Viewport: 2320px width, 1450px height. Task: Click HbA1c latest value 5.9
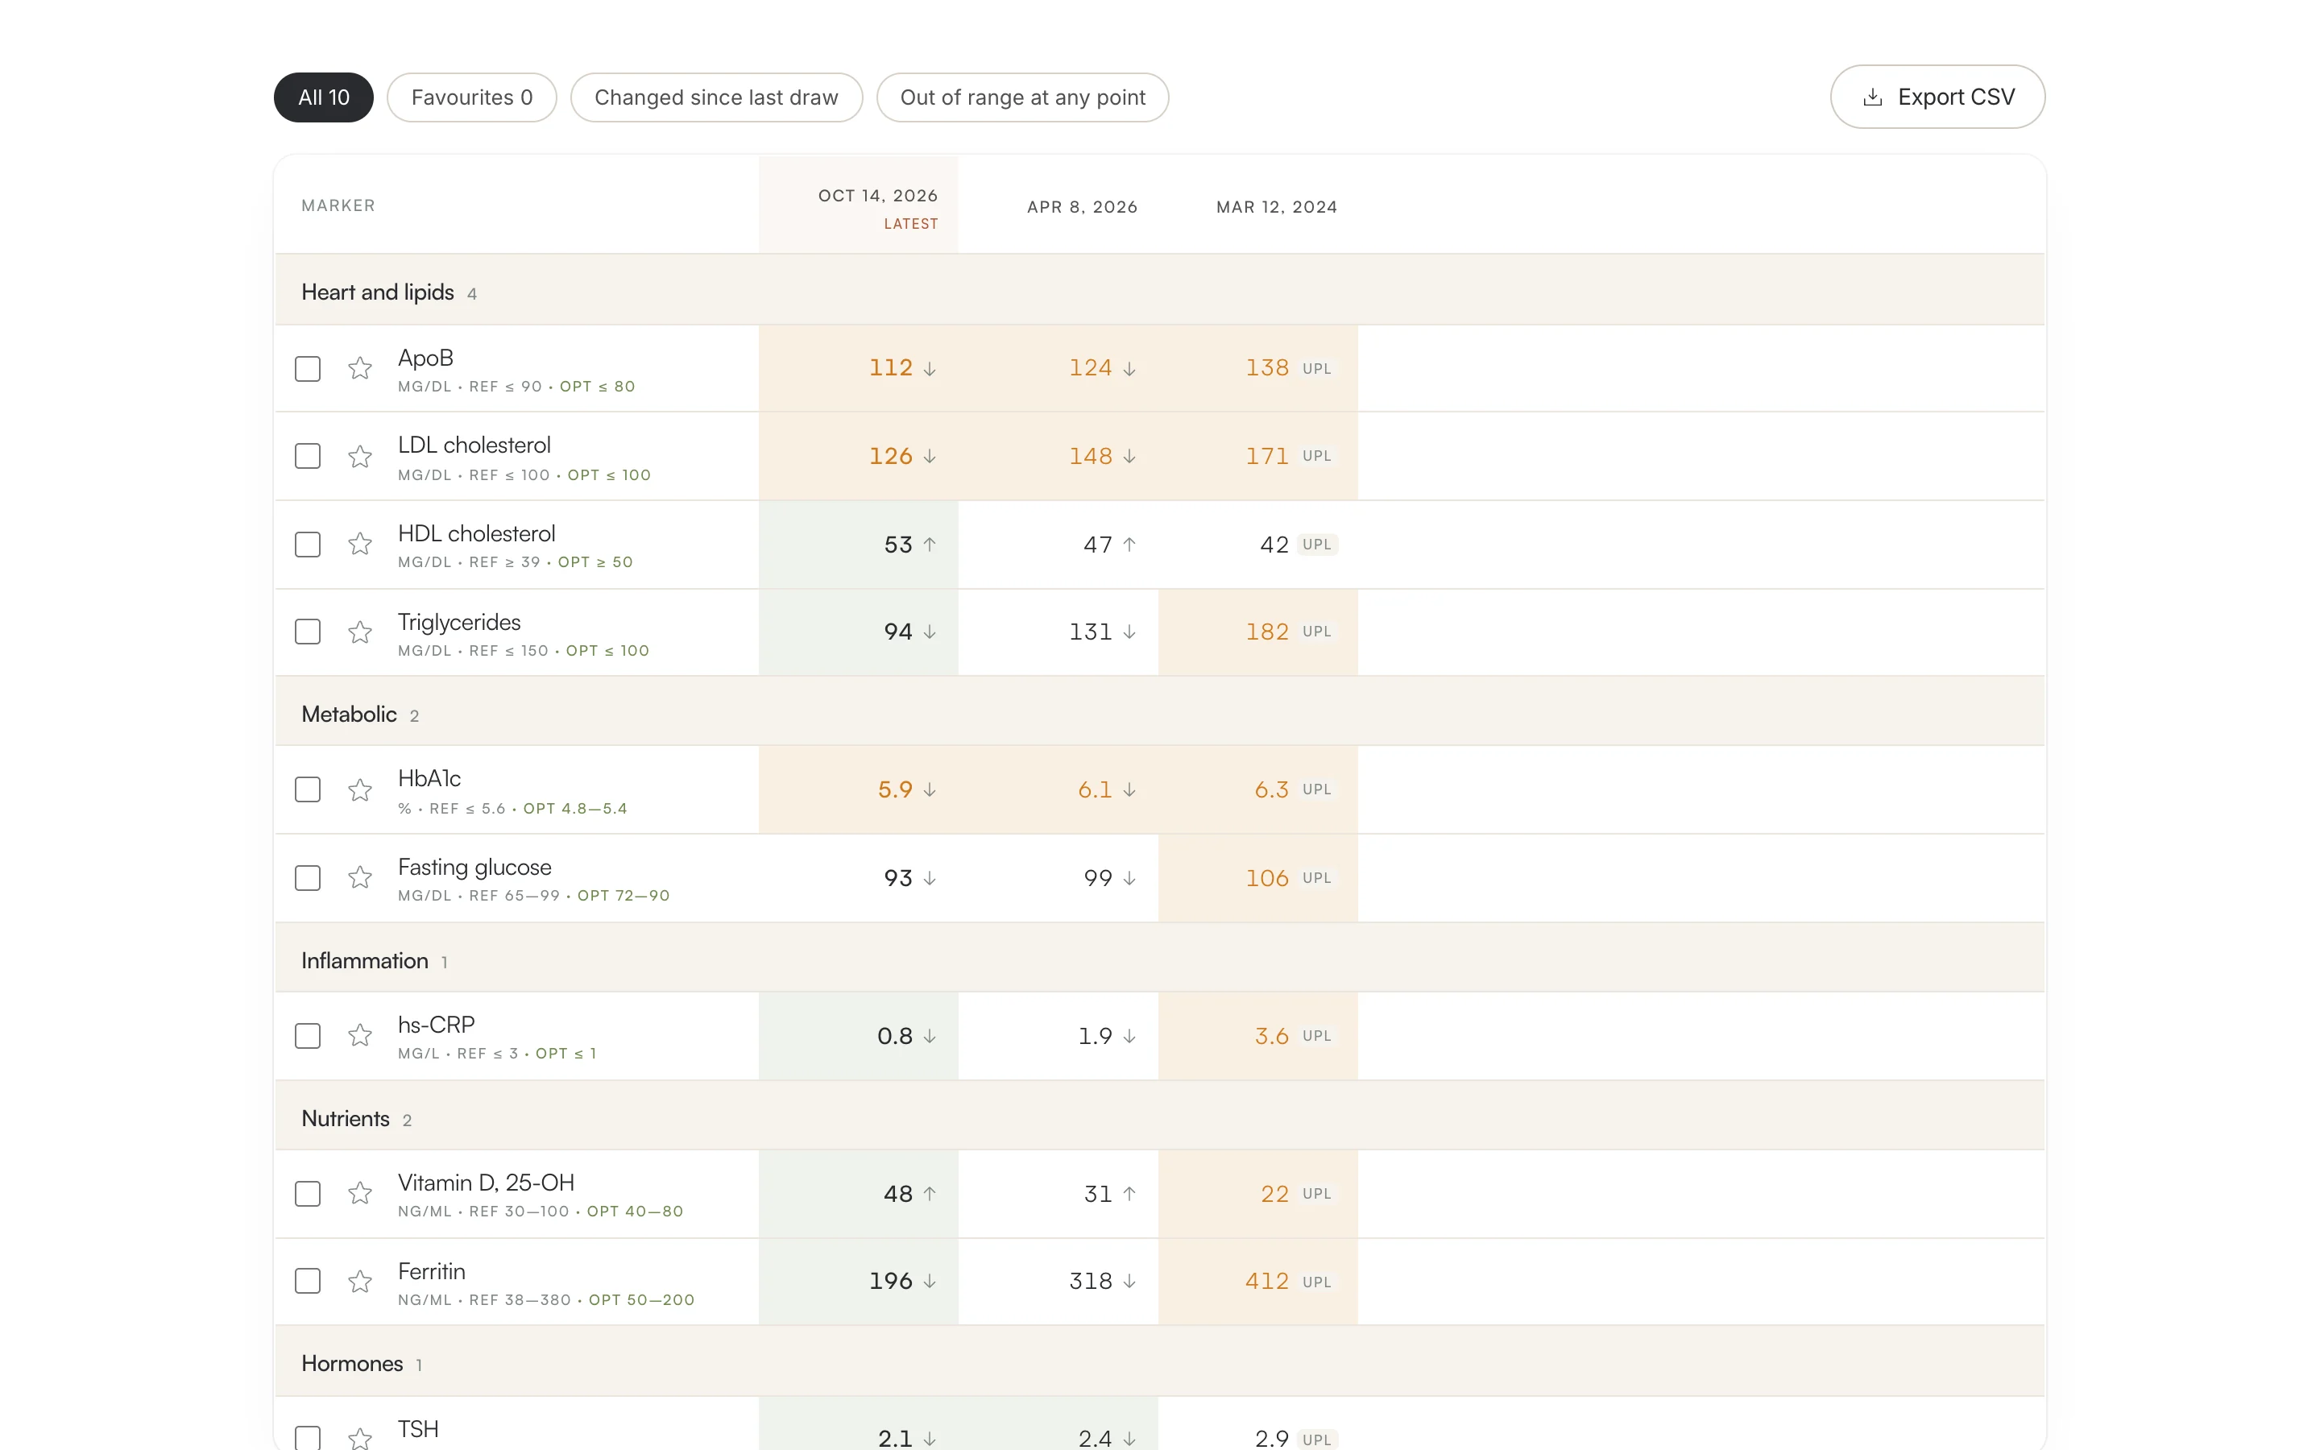[894, 790]
